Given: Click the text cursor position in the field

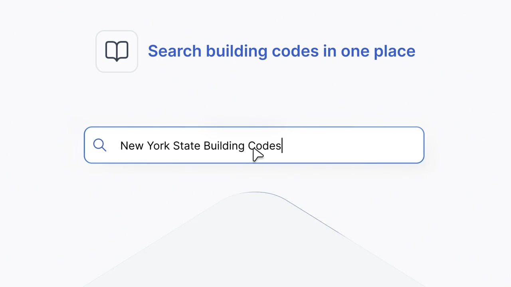Looking at the screenshot, I should coord(282,146).
